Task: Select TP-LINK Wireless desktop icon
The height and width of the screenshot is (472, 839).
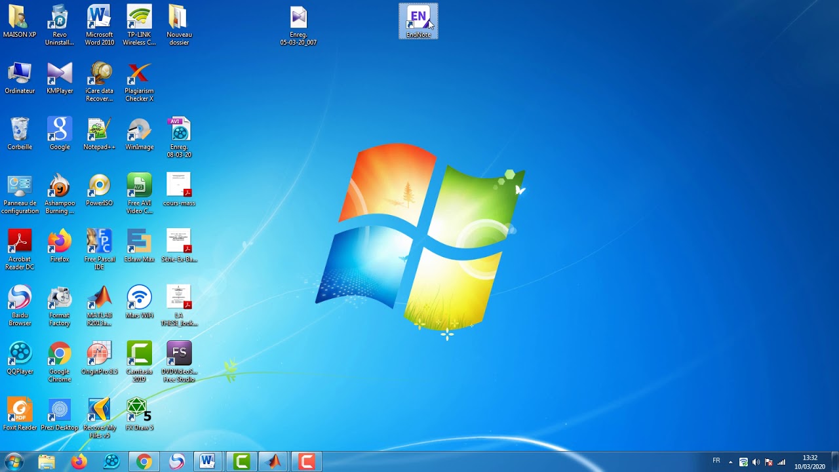Action: coord(140,25)
